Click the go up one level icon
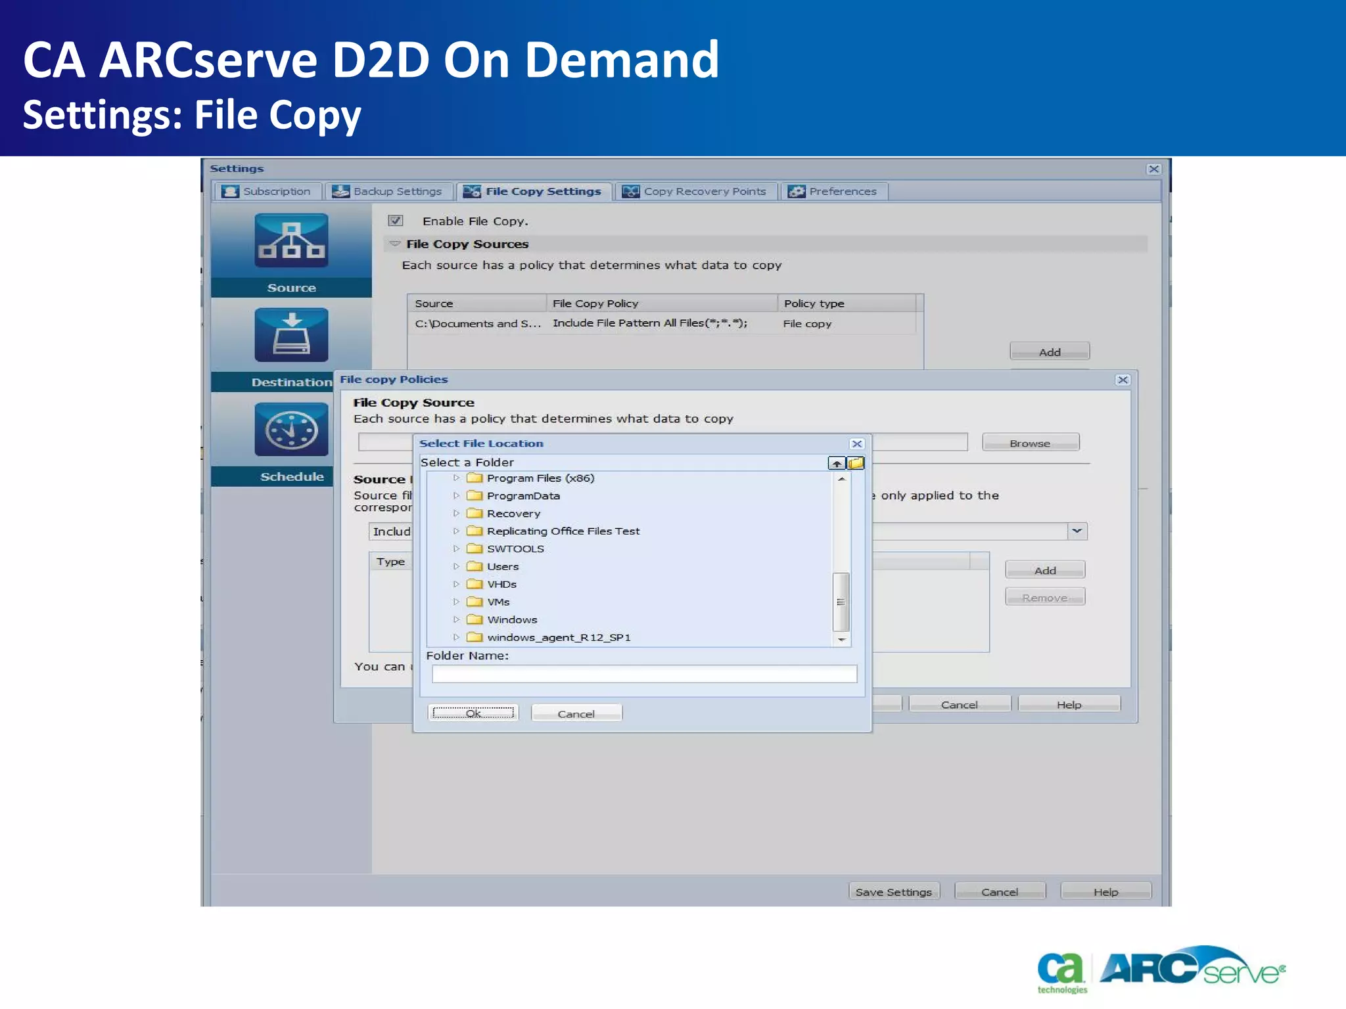1346x1009 pixels. 836,463
